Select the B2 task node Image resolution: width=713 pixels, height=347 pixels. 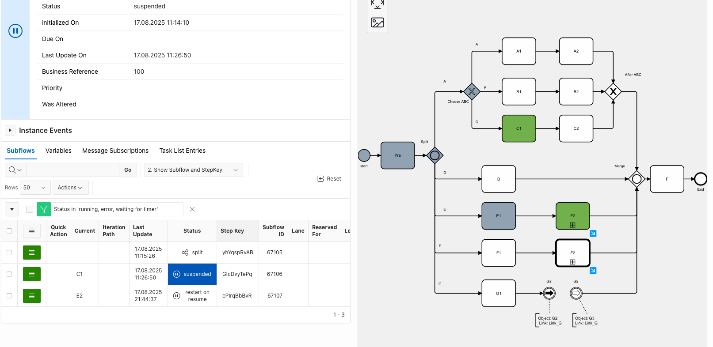576,92
